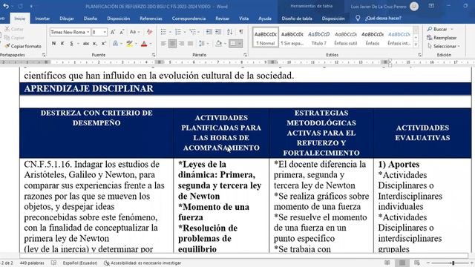
Task: Open the Seleccionar menu
Action: pyautogui.click(x=444, y=46)
